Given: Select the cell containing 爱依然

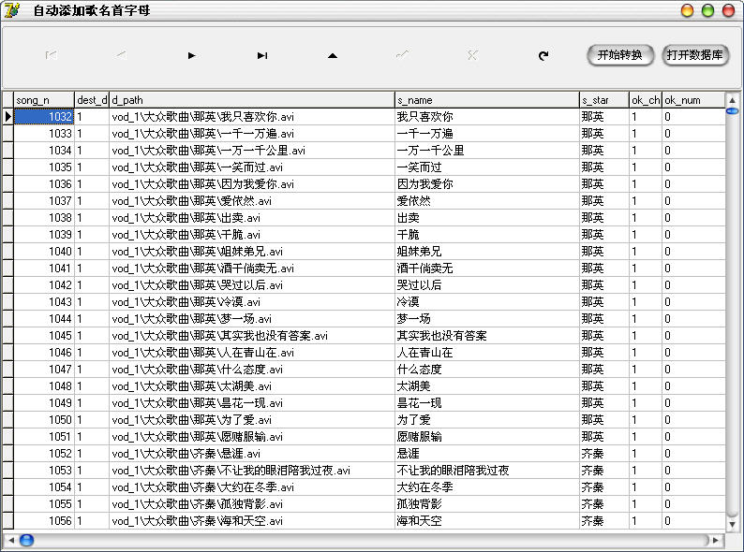Looking at the screenshot, I should point(486,201).
